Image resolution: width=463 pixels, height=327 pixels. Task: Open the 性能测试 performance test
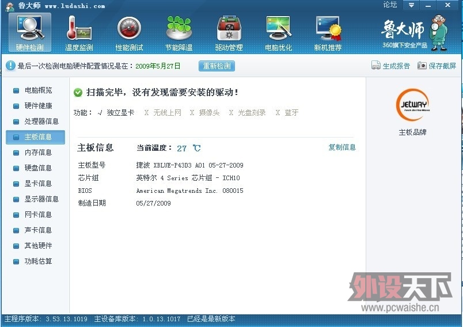[129, 33]
